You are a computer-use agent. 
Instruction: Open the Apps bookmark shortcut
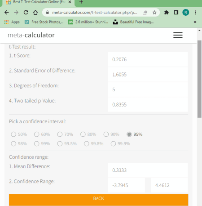[x=12, y=22]
